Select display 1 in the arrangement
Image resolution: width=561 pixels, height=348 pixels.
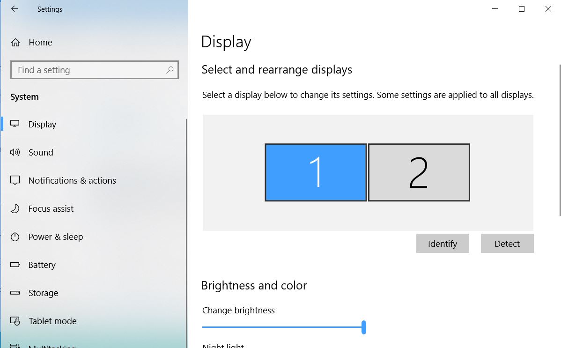(316, 172)
